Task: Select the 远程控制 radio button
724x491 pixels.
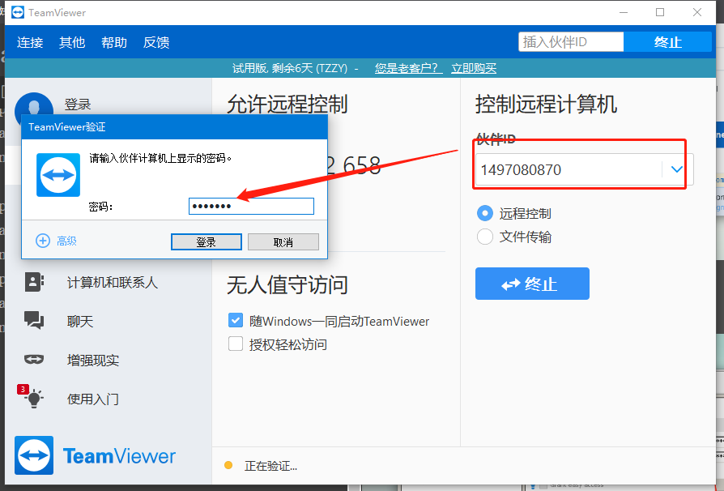Action: (x=485, y=213)
